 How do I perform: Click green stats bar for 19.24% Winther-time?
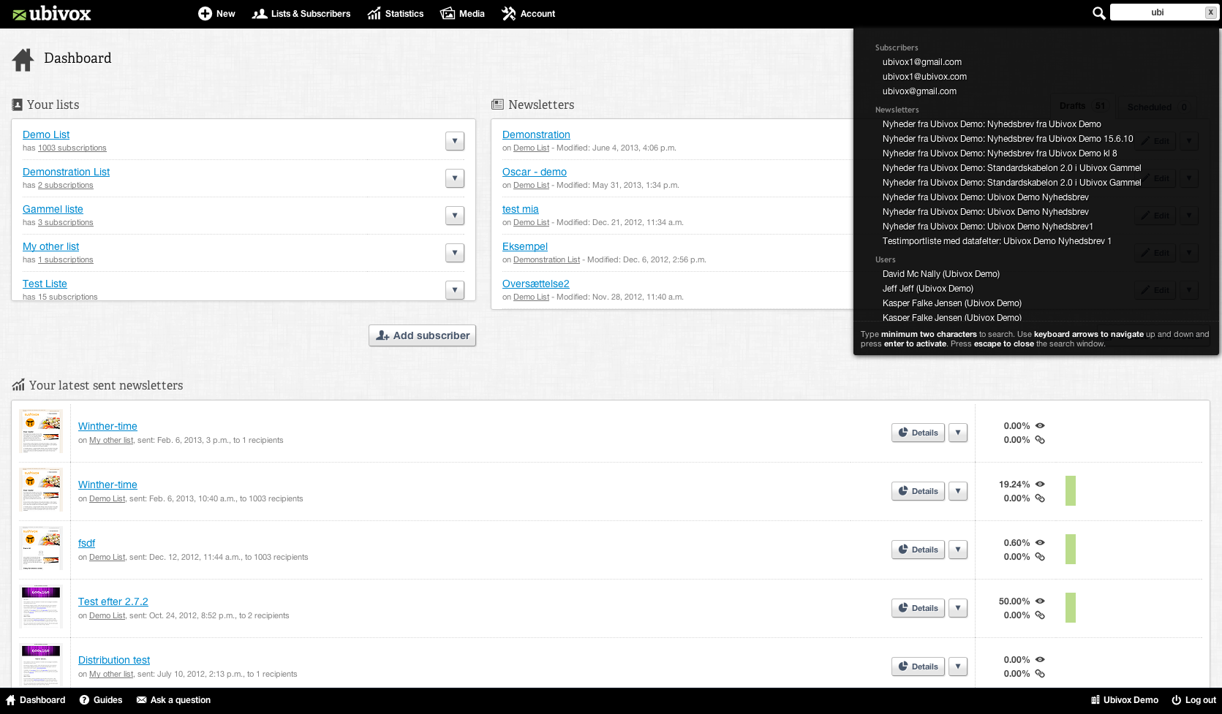point(1071,490)
